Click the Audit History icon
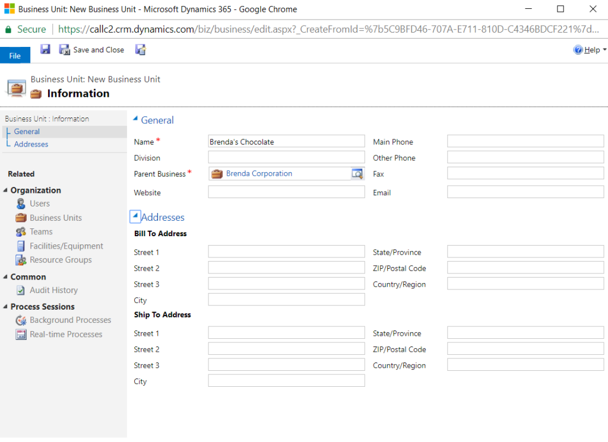Viewport: 608px width, 442px height. tap(21, 290)
